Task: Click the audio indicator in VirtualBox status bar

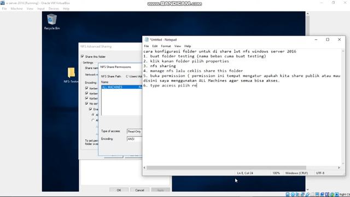Action: [x=297, y=194]
